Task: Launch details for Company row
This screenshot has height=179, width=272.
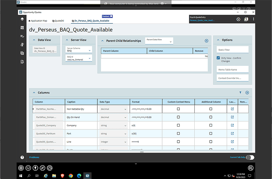Action: [x=232, y=125]
